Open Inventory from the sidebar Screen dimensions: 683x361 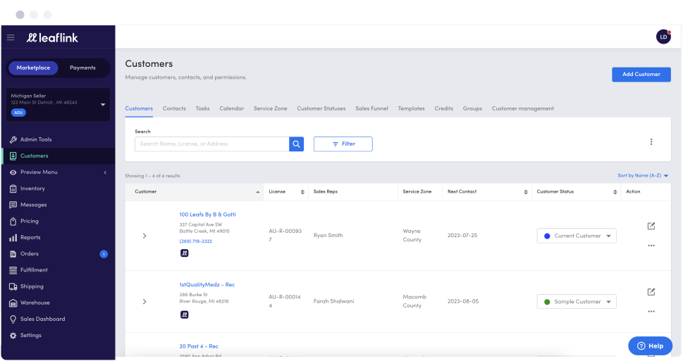pyautogui.click(x=32, y=189)
